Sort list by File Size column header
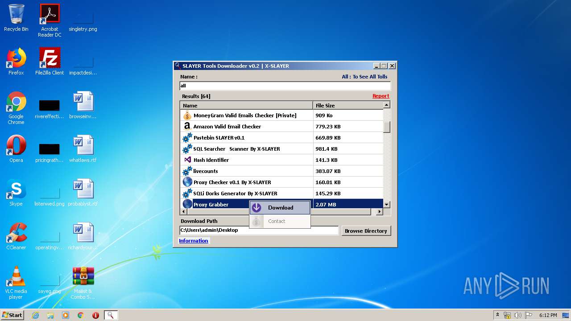 coord(348,106)
